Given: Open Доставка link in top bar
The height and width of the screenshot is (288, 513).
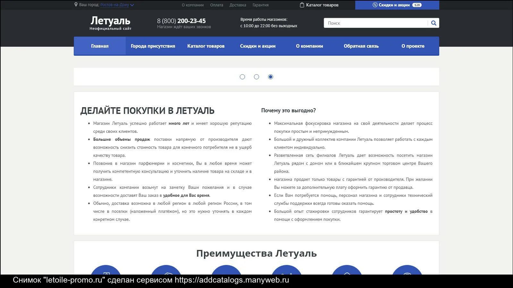Looking at the screenshot, I should point(238,5).
